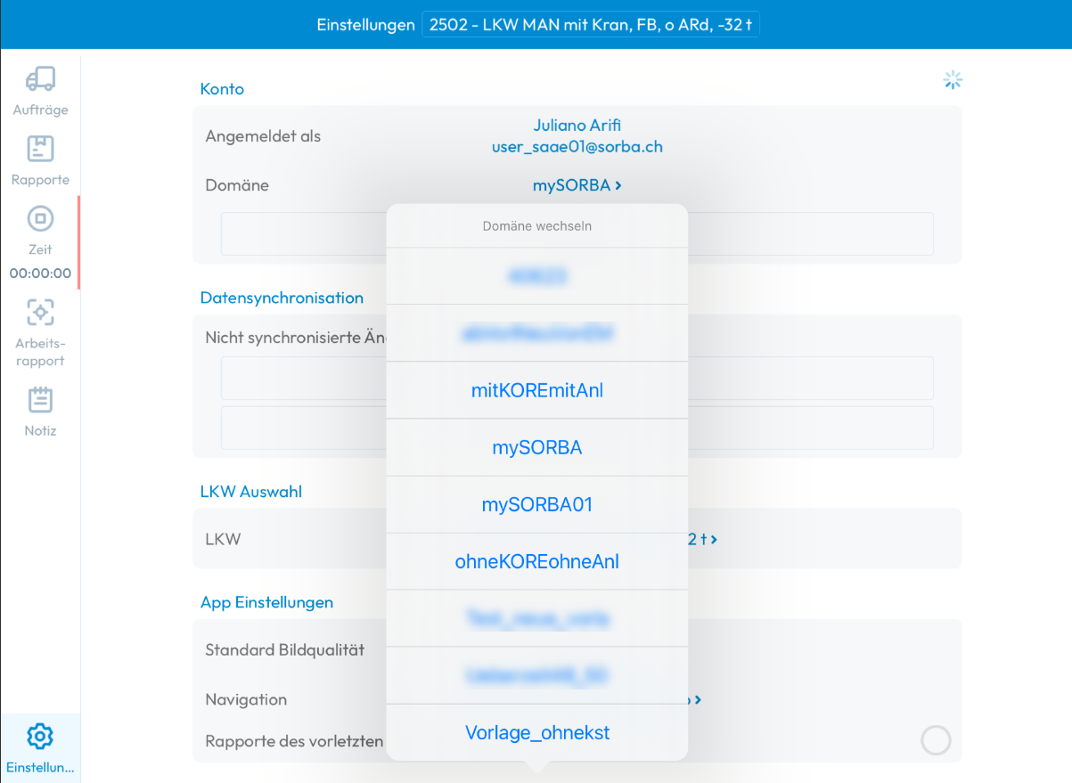Select the Einstellungen gear icon
This screenshot has width=1072, height=783.
[40, 737]
